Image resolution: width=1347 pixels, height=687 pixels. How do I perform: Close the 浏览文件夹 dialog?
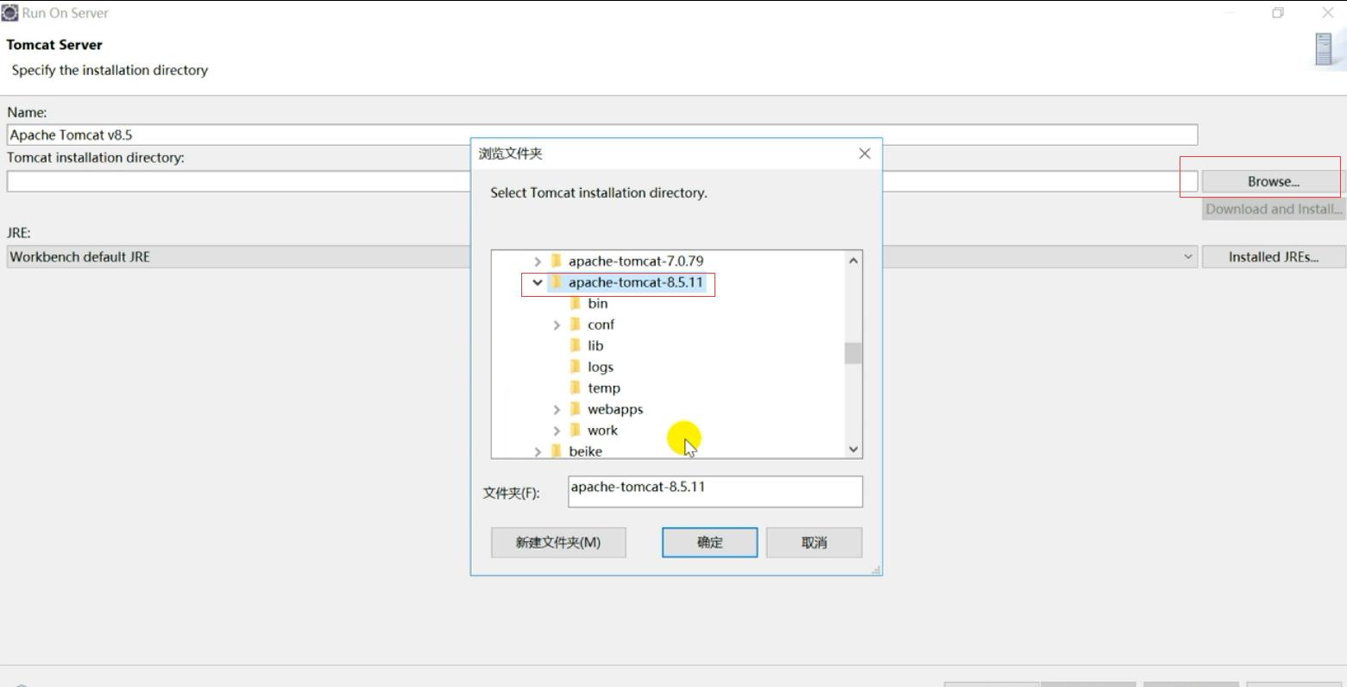click(865, 154)
